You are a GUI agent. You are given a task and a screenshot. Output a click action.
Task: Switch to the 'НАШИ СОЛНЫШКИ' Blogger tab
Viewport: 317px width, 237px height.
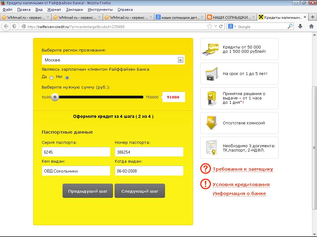pyautogui.click(x=231, y=17)
